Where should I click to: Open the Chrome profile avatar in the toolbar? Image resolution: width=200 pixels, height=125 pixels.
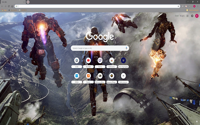point(194,6)
